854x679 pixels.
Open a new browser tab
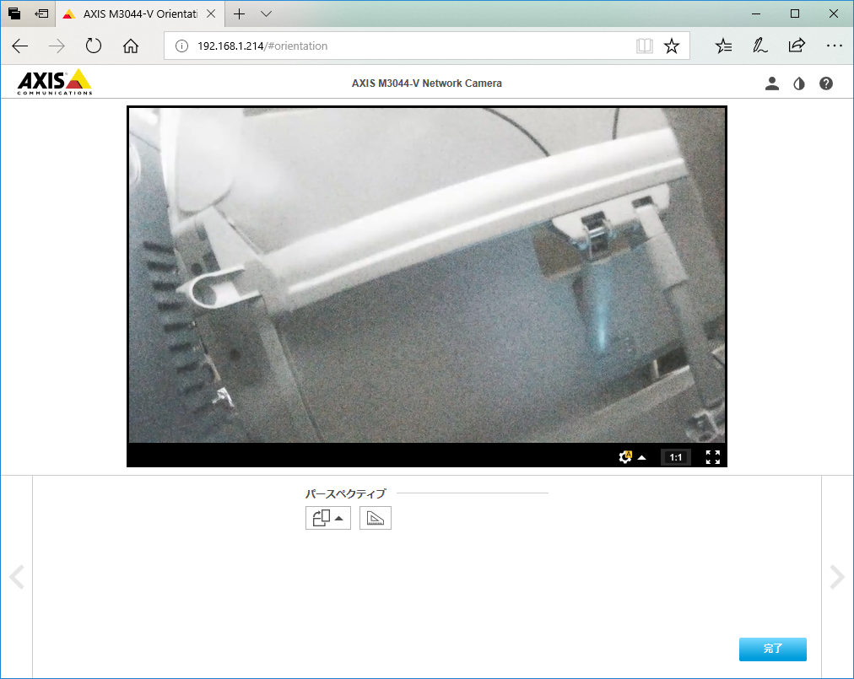point(239,13)
